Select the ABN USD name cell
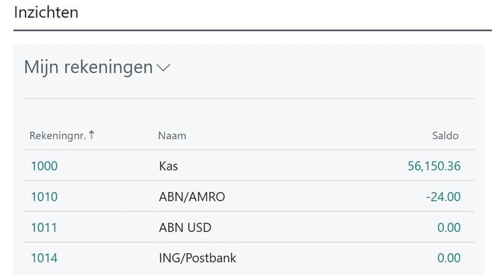This screenshot has width=492, height=275. 185,227
